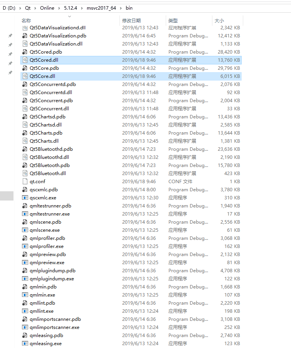Expand the chevron after 5.12.4 breadcrumb
291x349 pixels.
(x=82, y=8)
